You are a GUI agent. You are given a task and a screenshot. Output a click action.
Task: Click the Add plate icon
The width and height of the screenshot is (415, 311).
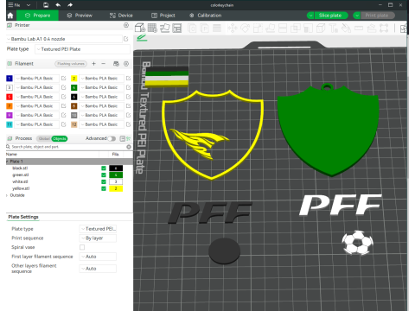(x=152, y=28)
